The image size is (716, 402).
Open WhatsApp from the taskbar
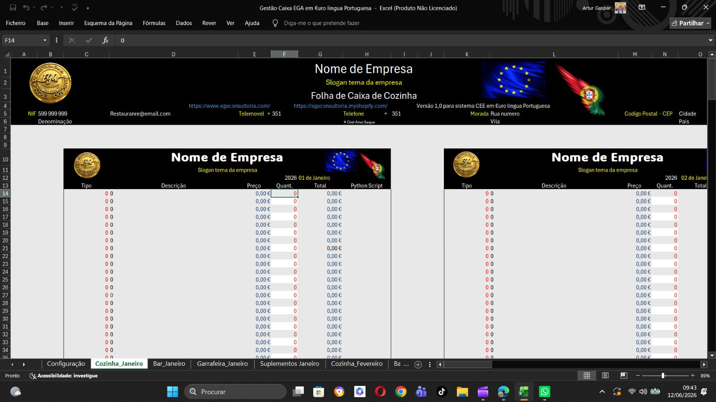point(545,392)
